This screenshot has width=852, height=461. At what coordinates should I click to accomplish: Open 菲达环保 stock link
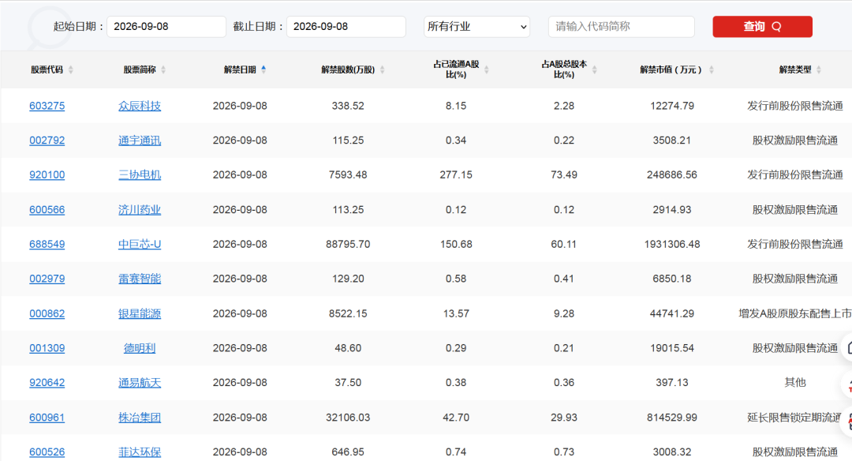(140, 452)
